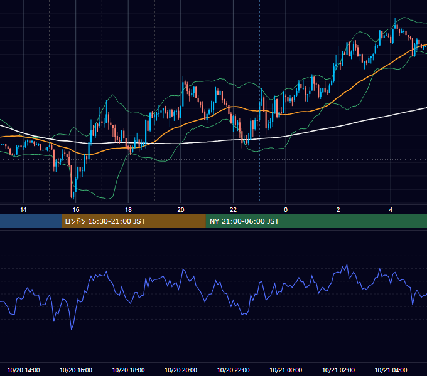This screenshot has width=427, height=376.
Task: Click the 10/21 04:00 date label
Action: point(391,370)
